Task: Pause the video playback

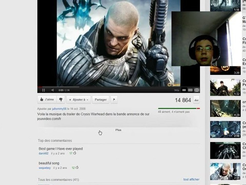Action: tap(44, 90)
